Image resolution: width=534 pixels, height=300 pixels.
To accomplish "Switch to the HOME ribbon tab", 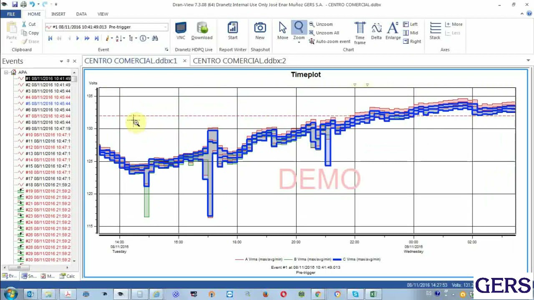I will [x=34, y=14].
